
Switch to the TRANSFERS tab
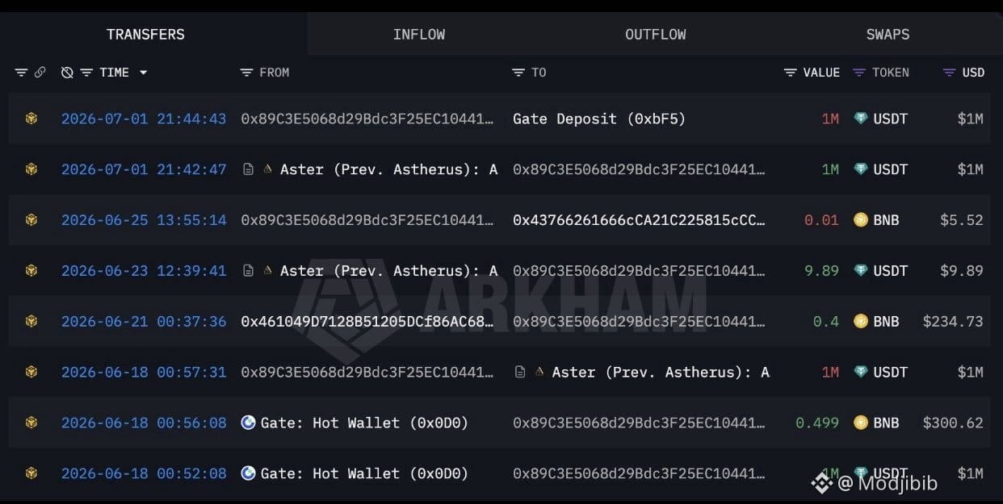(x=145, y=34)
